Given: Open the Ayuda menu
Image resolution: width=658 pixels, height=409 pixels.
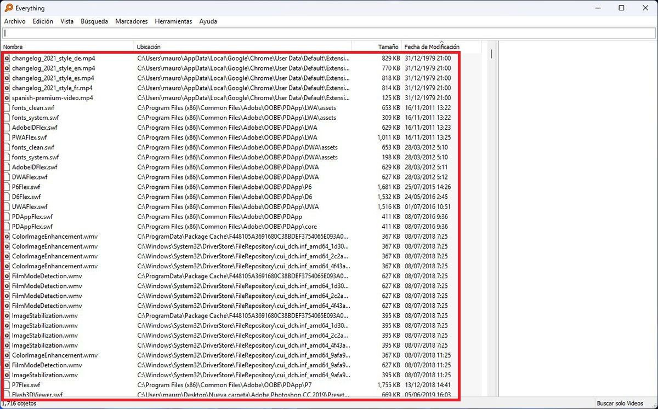Looking at the screenshot, I should click(208, 21).
